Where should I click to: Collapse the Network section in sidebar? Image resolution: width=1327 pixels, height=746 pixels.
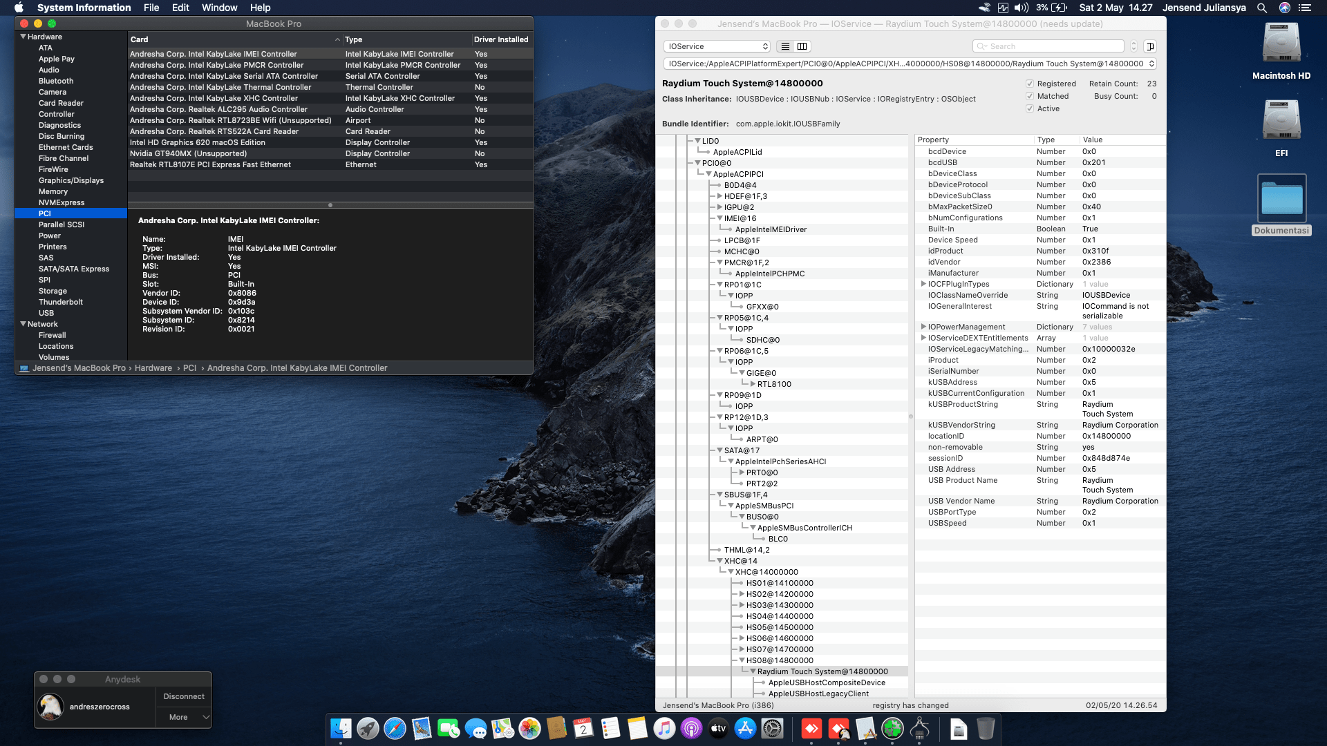[x=23, y=324]
